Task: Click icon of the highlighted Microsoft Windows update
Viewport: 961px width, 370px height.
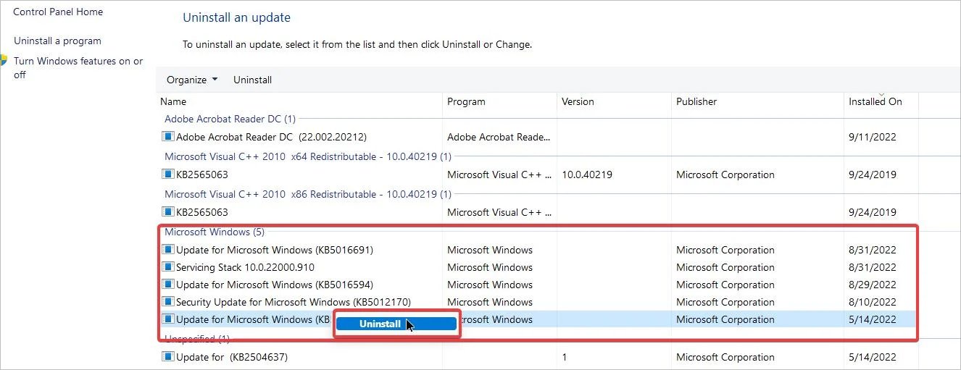Action: click(168, 319)
